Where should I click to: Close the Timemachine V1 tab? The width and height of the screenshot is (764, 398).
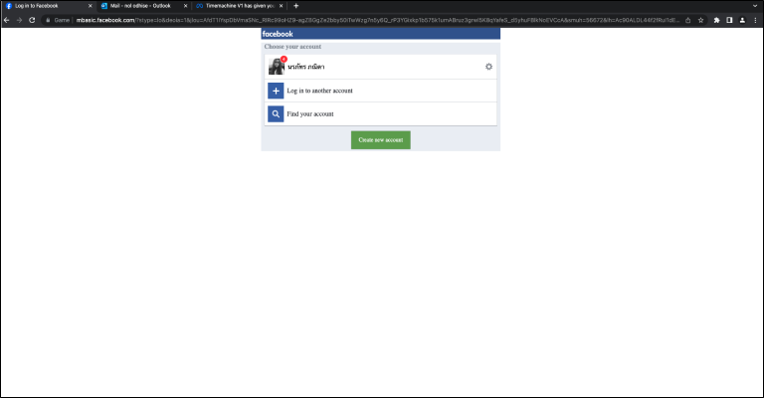click(282, 6)
